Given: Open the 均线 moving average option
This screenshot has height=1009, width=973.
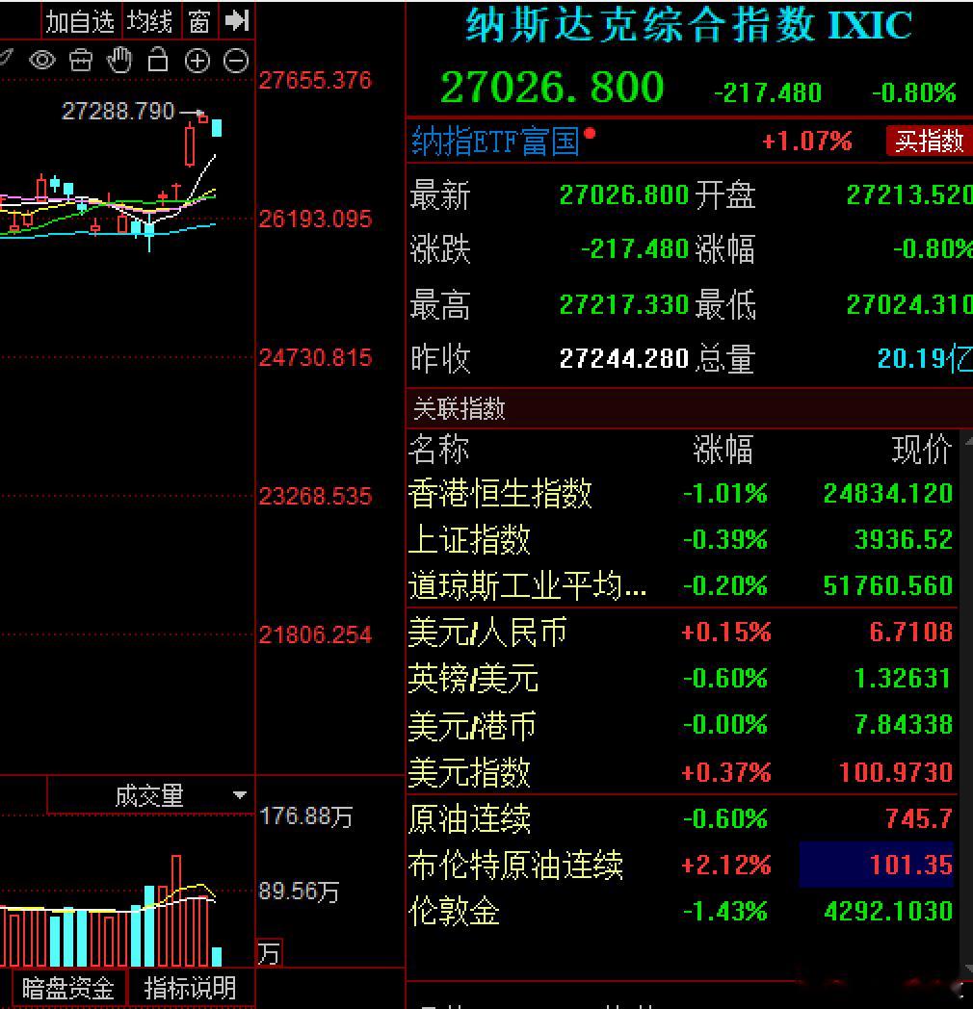Looking at the screenshot, I should point(150,21).
